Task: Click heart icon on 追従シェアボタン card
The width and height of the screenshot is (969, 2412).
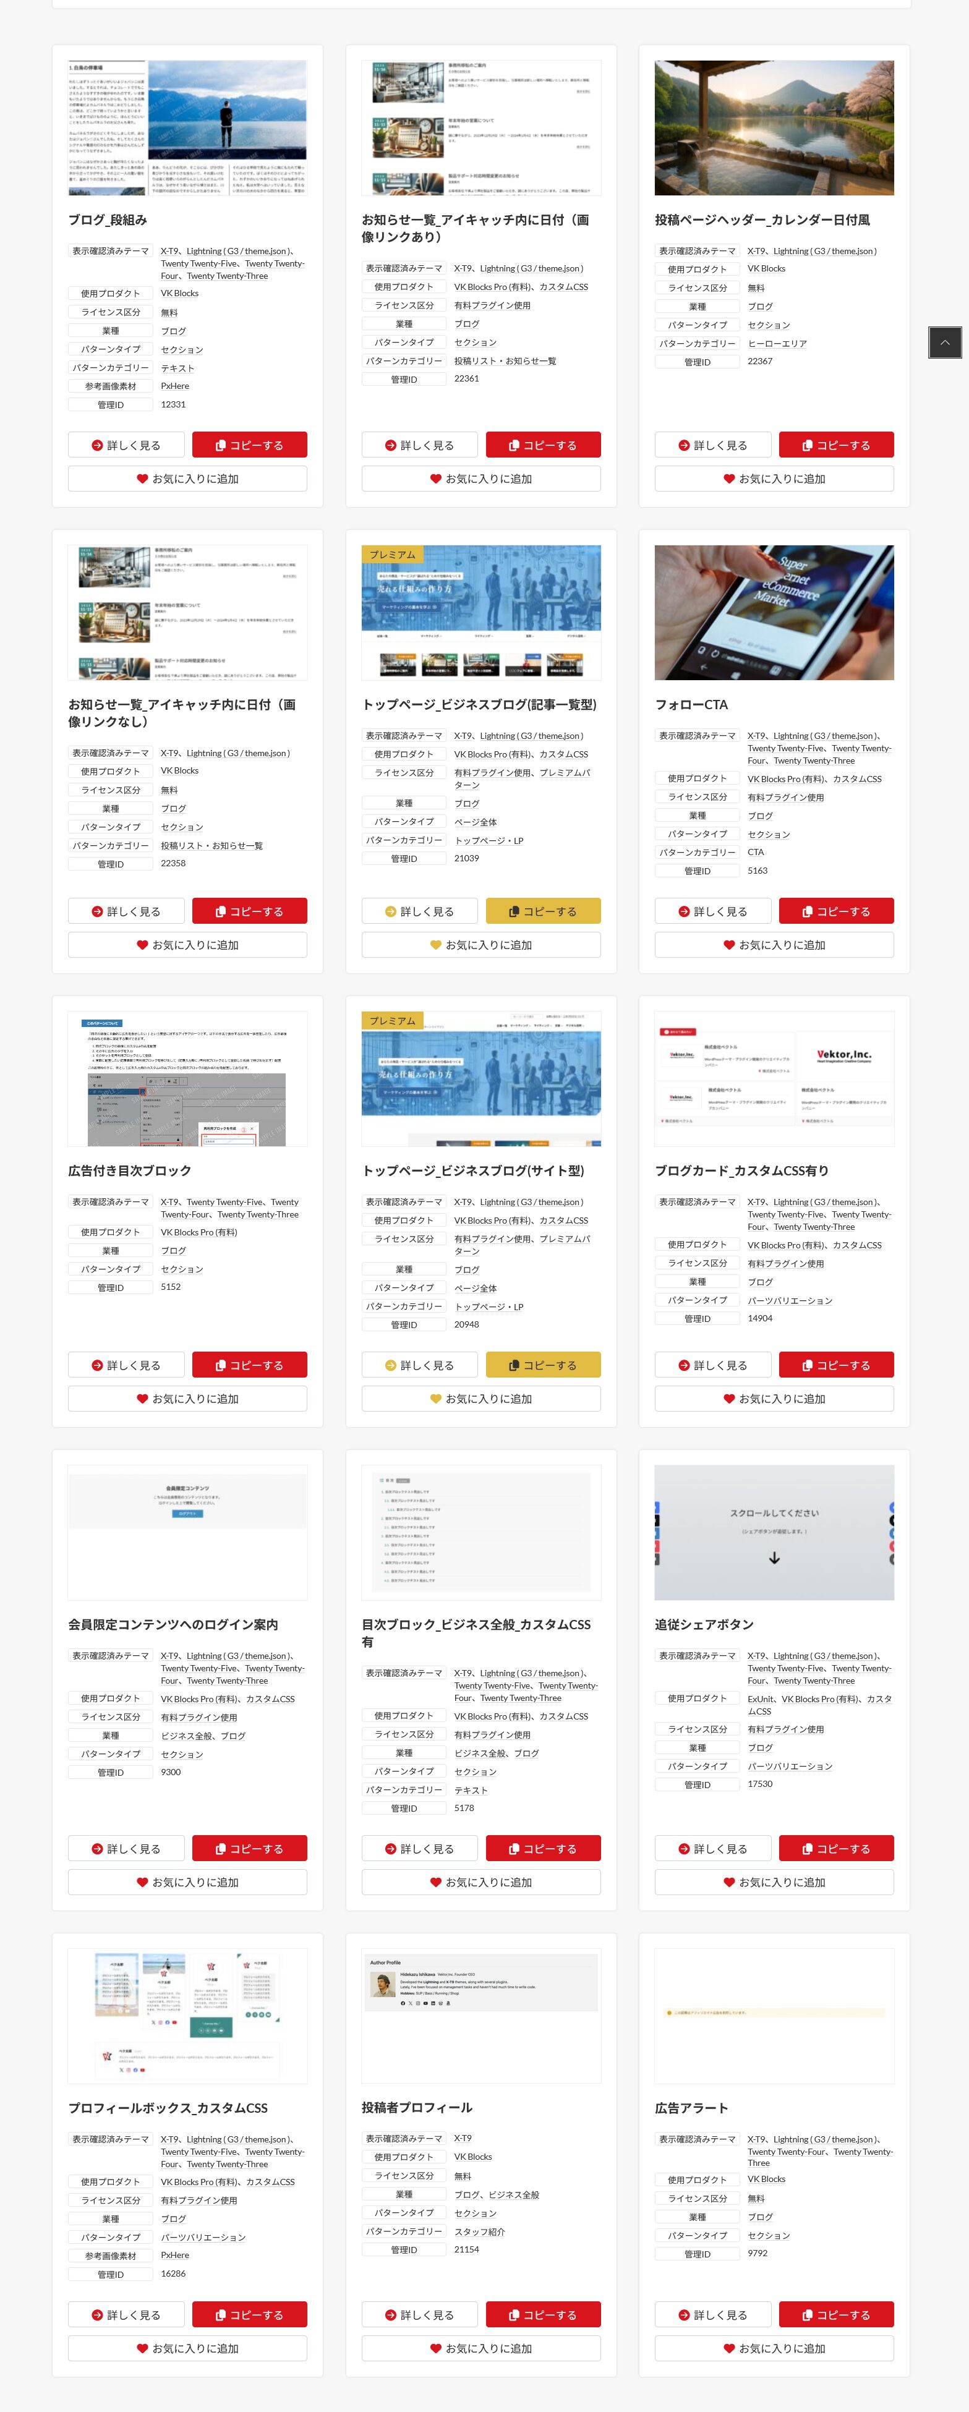Action: [x=728, y=1882]
